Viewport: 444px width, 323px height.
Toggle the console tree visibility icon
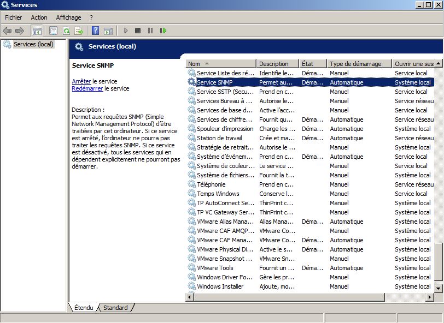[37, 31]
